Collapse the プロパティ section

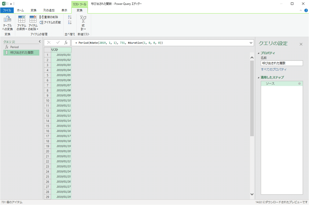pyautogui.click(x=259, y=53)
